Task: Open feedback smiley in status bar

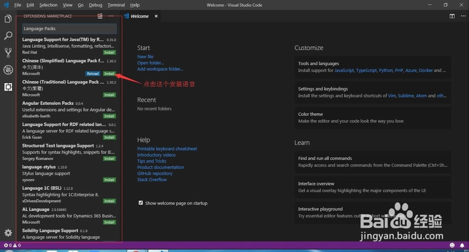Action: point(452,245)
